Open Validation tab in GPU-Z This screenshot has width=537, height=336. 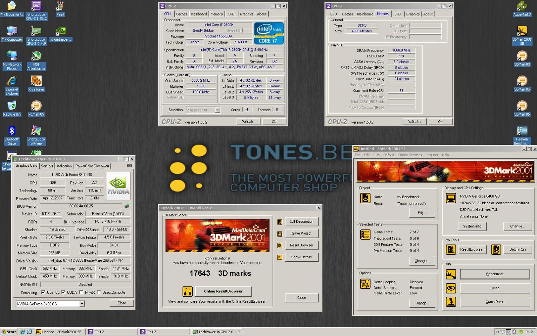click(x=64, y=166)
